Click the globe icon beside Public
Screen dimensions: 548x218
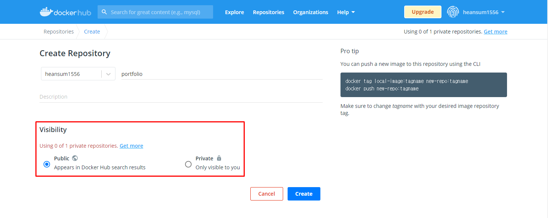pos(75,158)
